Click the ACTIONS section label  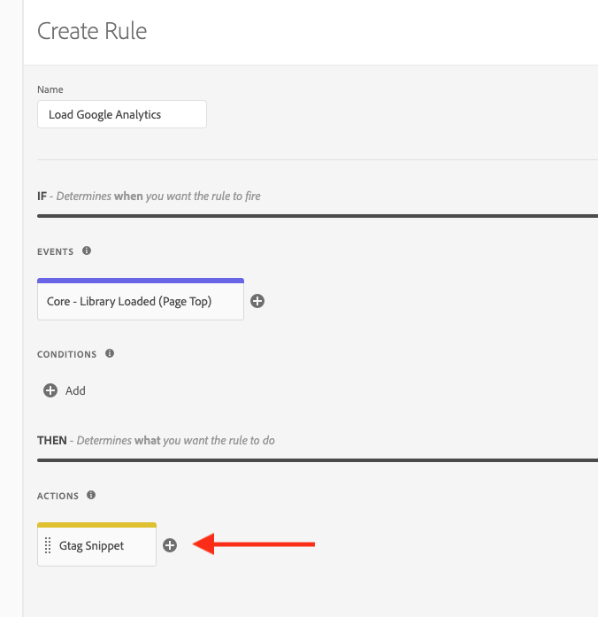pos(57,496)
